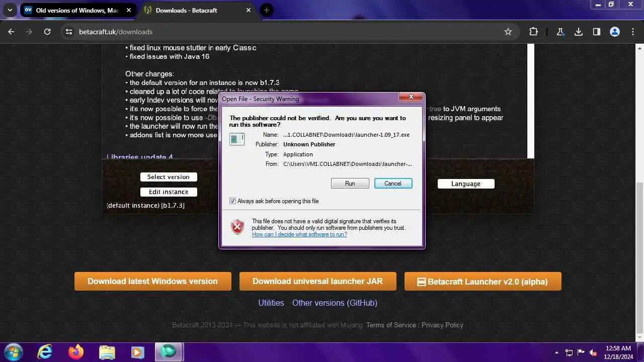Image resolution: width=644 pixels, height=362 pixels.
Task: Open the Windows Start menu
Action: (x=13, y=352)
